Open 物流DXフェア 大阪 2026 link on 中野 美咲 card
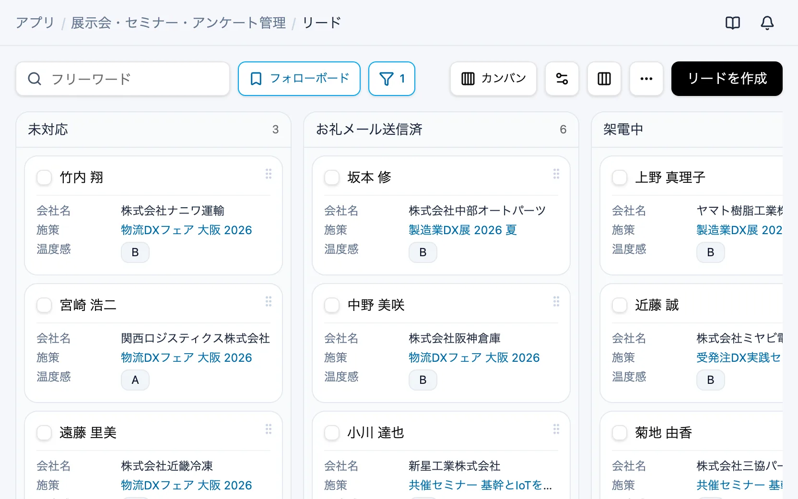The image size is (798, 499). coord(474,357)
